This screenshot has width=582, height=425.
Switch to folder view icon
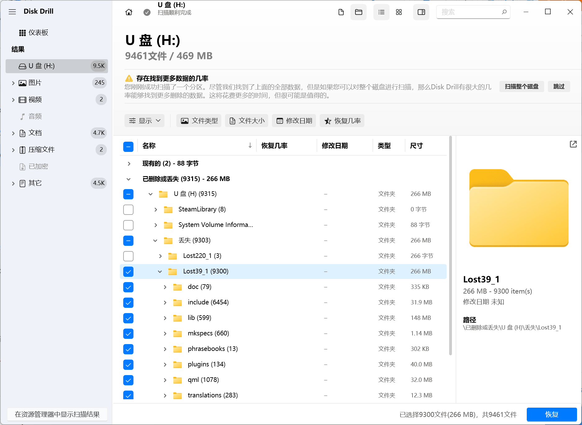click(x=359, y=12)
